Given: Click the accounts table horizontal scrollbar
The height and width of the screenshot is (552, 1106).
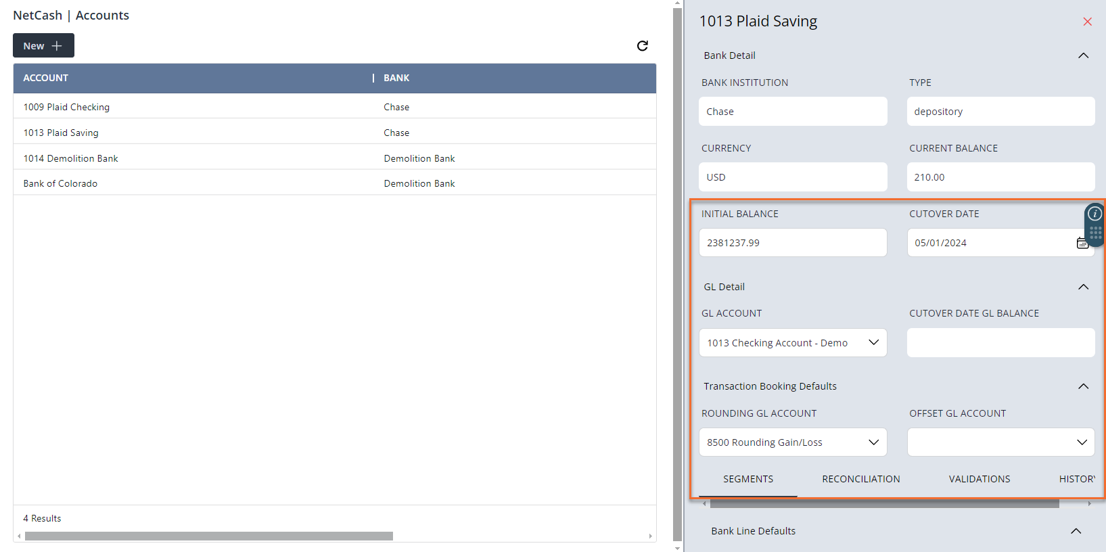Looking at the screenshot, I should (x=208, y=536).
